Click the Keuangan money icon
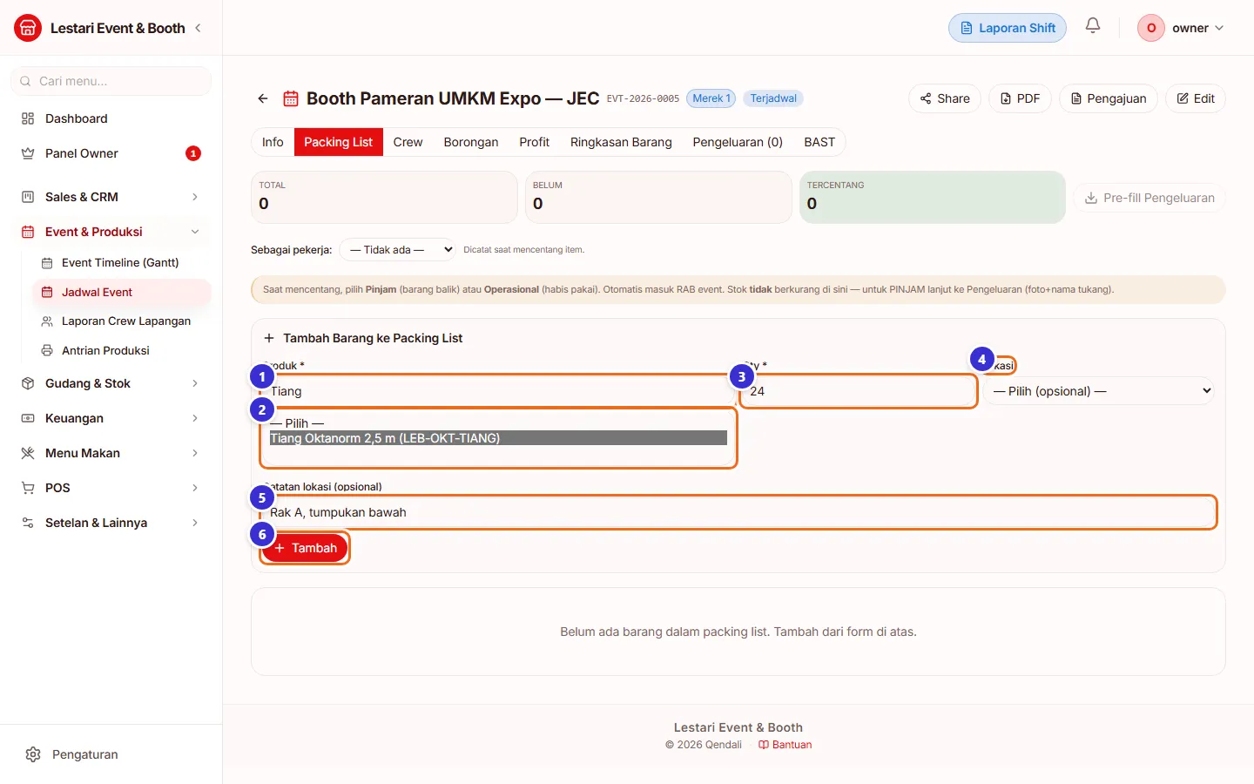This screenshot has height=784, width=1254. tap(28, 418)
